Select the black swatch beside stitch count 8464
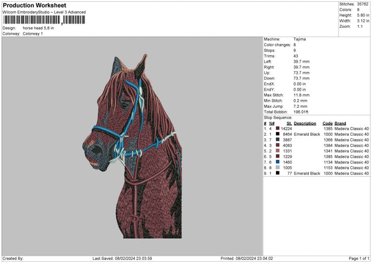The height and width of the screenshot is (263, 372). tap(278, 134)
